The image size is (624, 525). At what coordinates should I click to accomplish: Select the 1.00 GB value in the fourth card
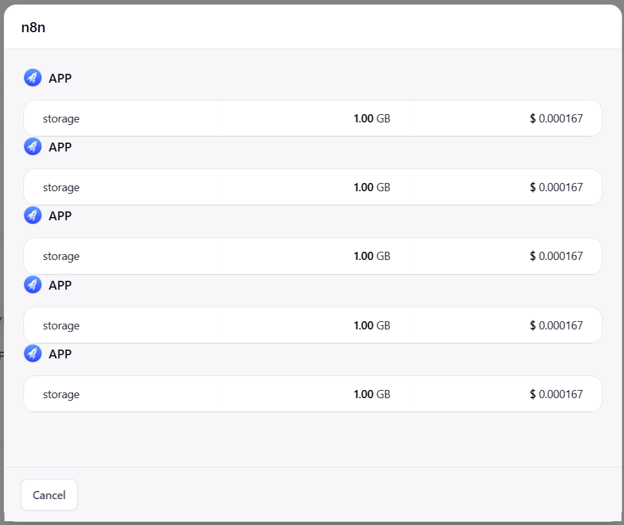372,326
